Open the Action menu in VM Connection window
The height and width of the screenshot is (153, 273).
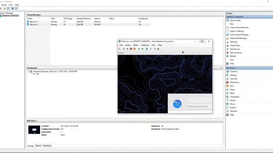pyautogui.click(x=128, y=45)
